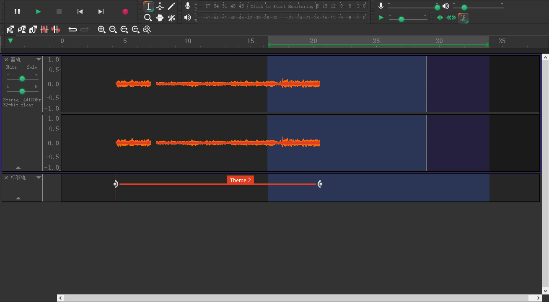Enable Solo on the audio track

[x=32, y=67]
